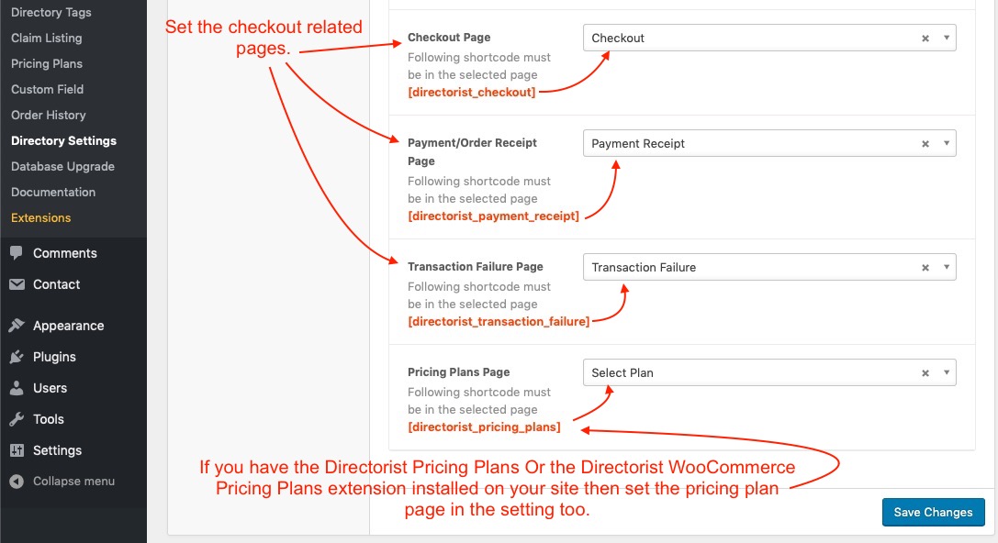Click the Tools wrench icon
Viewport: 998px width, 543px height.
click(x=17, y=419)
